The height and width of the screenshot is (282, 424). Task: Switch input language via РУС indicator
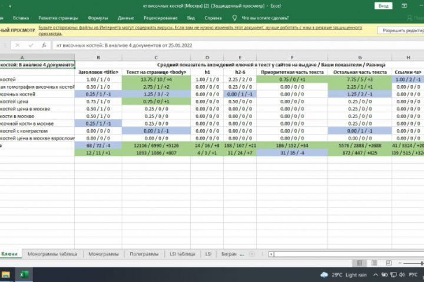tap(413, 275)
